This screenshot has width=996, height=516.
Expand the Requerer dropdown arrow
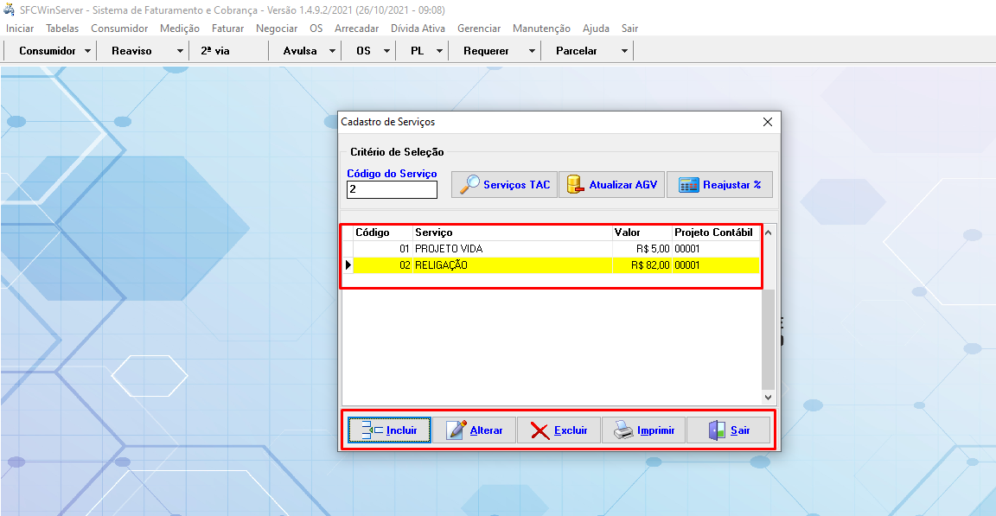point(533,51)
